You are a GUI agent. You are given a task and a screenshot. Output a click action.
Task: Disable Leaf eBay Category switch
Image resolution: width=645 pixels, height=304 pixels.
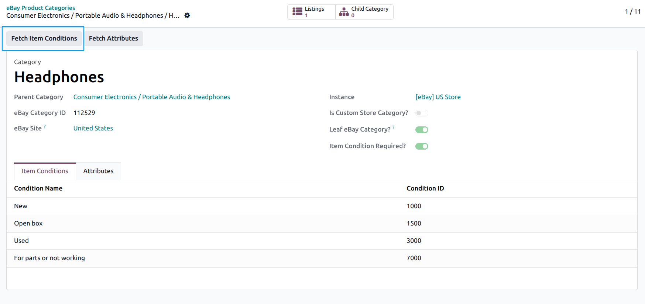422,130
